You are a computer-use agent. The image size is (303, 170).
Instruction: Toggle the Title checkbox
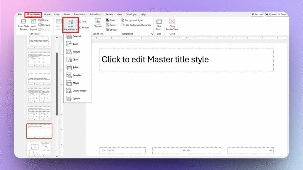[x=80, y=21]
